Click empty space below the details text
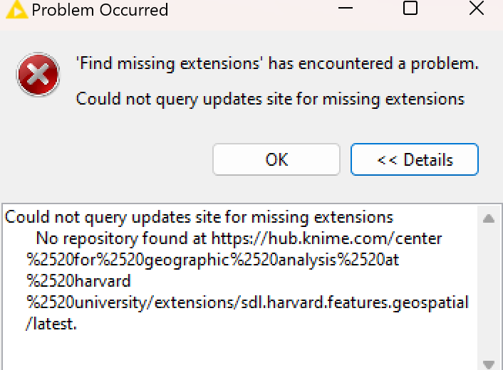This screenshot has height=370, width=503. coord(237,352)
